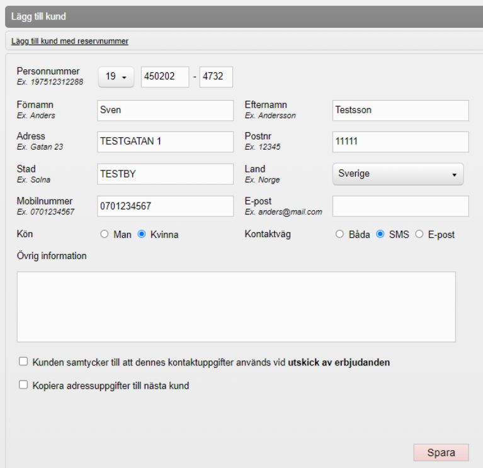Click the Stad field containing TESTBY
Viewport: 483px width, 468px height.
point(165,174)
